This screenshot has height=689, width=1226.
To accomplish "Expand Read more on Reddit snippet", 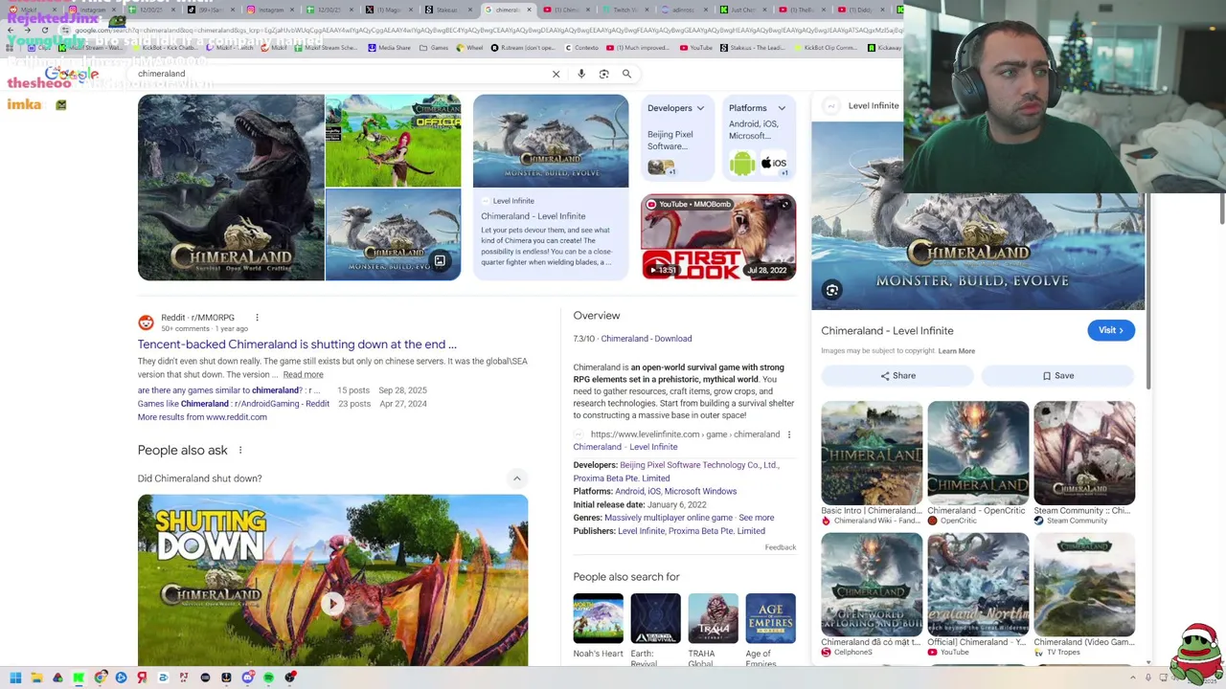I will click(x=303, y=374).
